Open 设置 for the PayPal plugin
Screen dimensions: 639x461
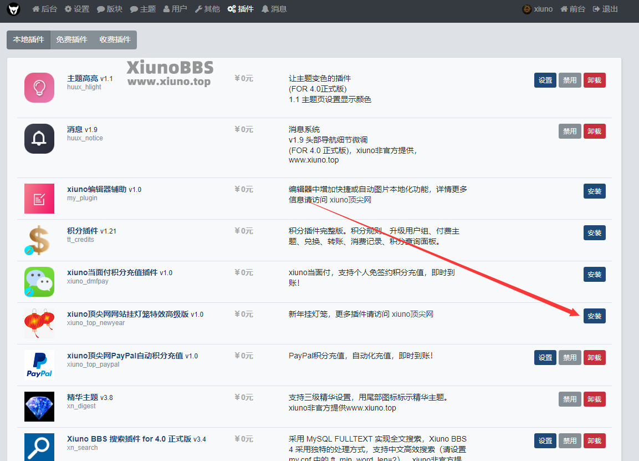click(x=545, y=358)
